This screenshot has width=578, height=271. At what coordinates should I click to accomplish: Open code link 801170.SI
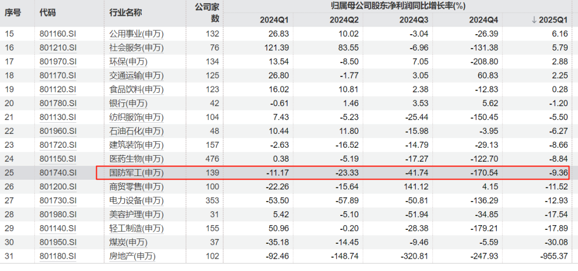pos(58,76)
